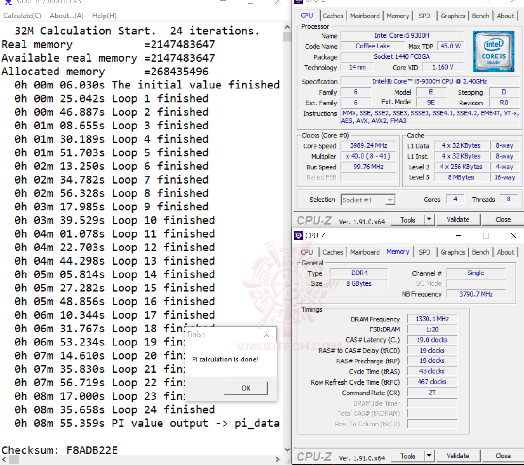The image size is (524, 465).
Task: Open the Calculate(C) menu
Action: point(23,16)
